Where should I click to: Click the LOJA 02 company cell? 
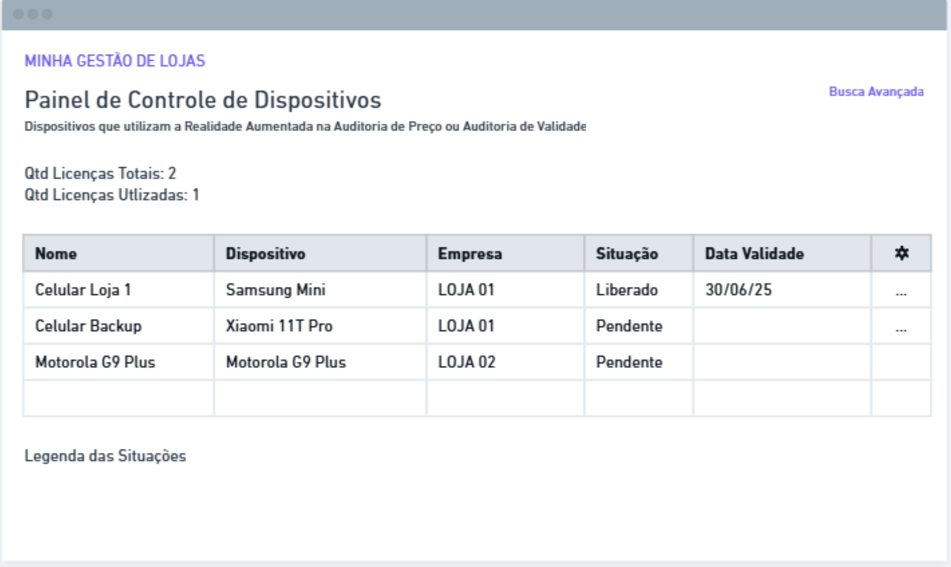pyautogui.click(x=467, y=362)
